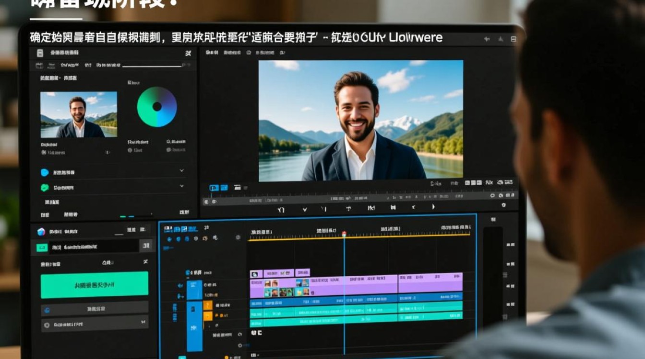Click the green rectangle icon beside the text field
Image resolution: width=645 pixels, height=359 pixels.
42,247
